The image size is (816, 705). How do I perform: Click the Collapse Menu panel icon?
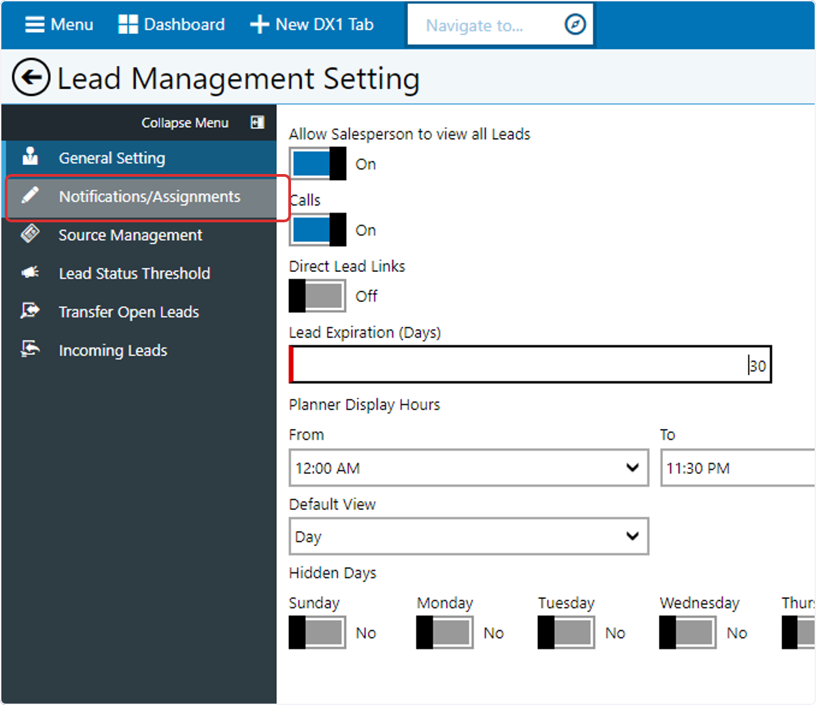tap(257, 122)
